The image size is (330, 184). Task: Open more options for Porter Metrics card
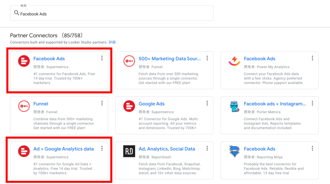pyautogui.click(x=312, y=103)
